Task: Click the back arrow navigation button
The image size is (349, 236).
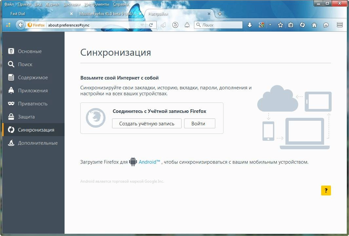Action: (x=20, y=25)
